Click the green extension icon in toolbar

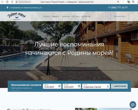tap(129, 2)
